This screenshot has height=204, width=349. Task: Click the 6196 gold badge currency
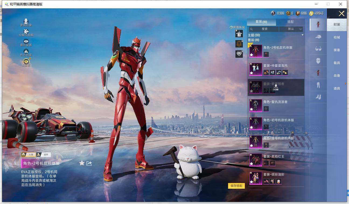[301, 13]
